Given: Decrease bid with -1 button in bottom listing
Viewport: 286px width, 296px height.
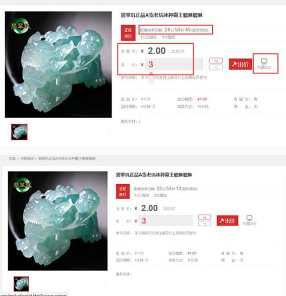Looking at the screenshot, I should [x=204, y=224].
